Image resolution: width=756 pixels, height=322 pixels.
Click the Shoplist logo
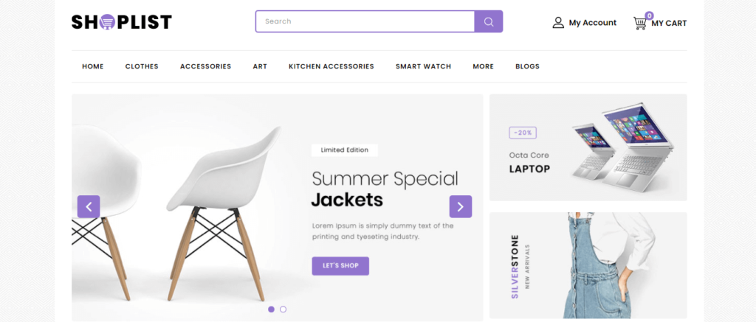(122, 21)
